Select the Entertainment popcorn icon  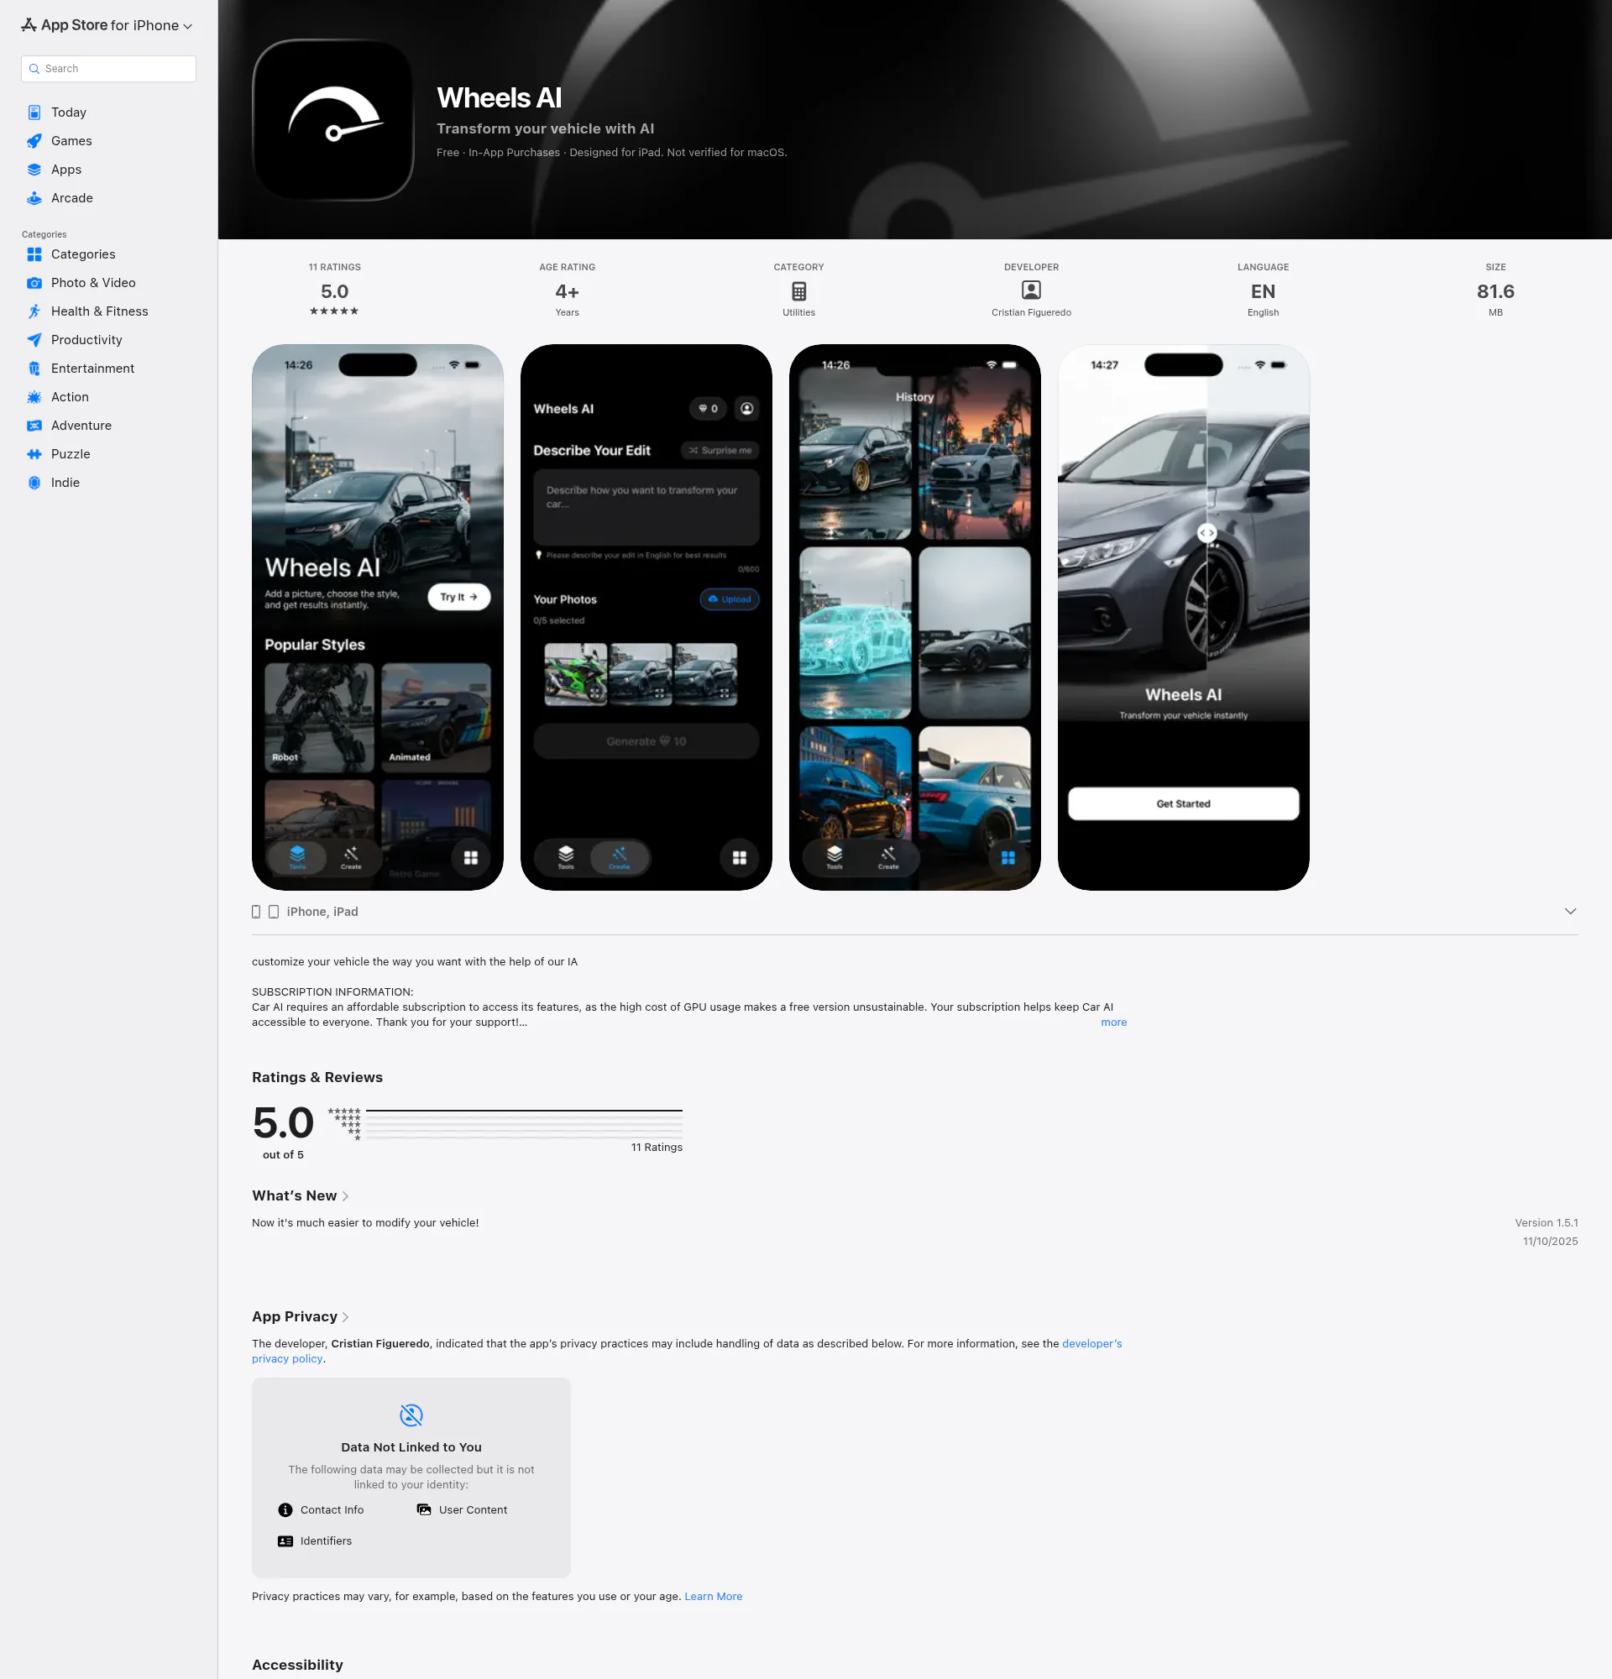(34, 369)
